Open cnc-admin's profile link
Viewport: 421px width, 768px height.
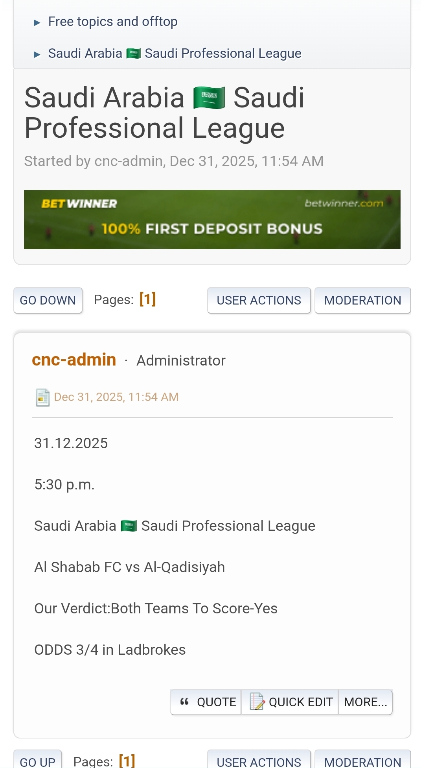[74, 360]
